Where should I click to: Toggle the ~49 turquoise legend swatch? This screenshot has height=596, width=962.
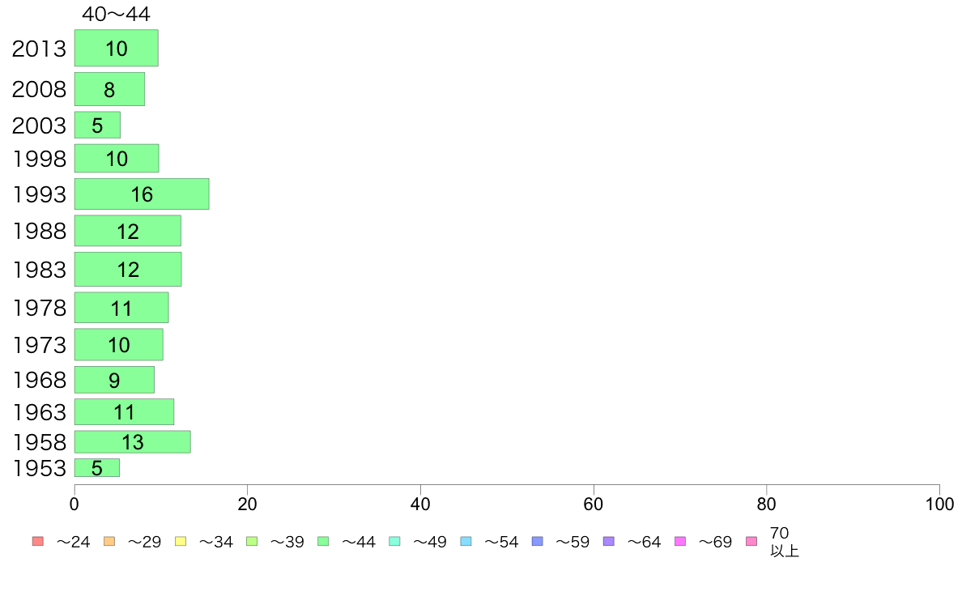click(x=394, y=542)
